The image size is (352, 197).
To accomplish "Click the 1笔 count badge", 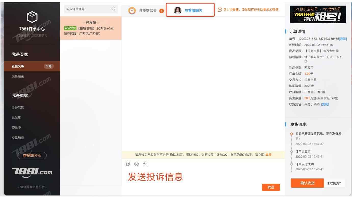I will 49,66.
